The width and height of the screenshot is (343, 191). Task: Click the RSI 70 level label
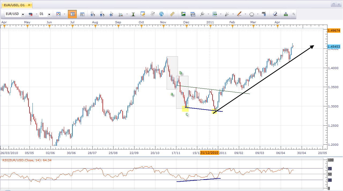[x=330, y=168]
